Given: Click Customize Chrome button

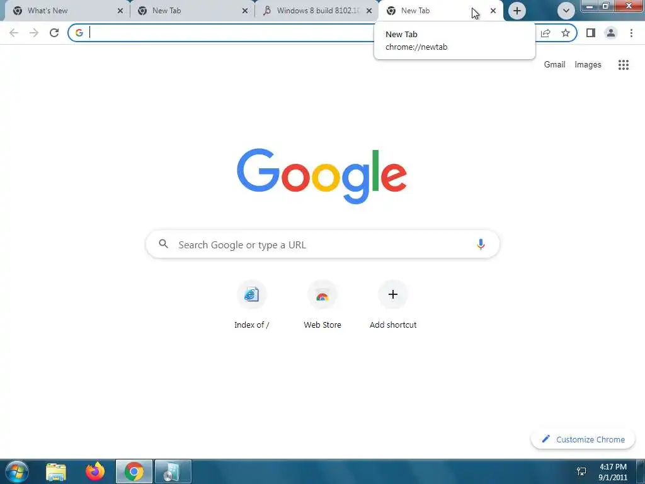Looking at the screenshot, I should 583,439.
